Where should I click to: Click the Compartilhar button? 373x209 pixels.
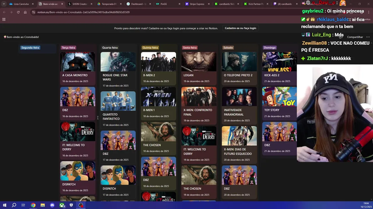point(355,37)
